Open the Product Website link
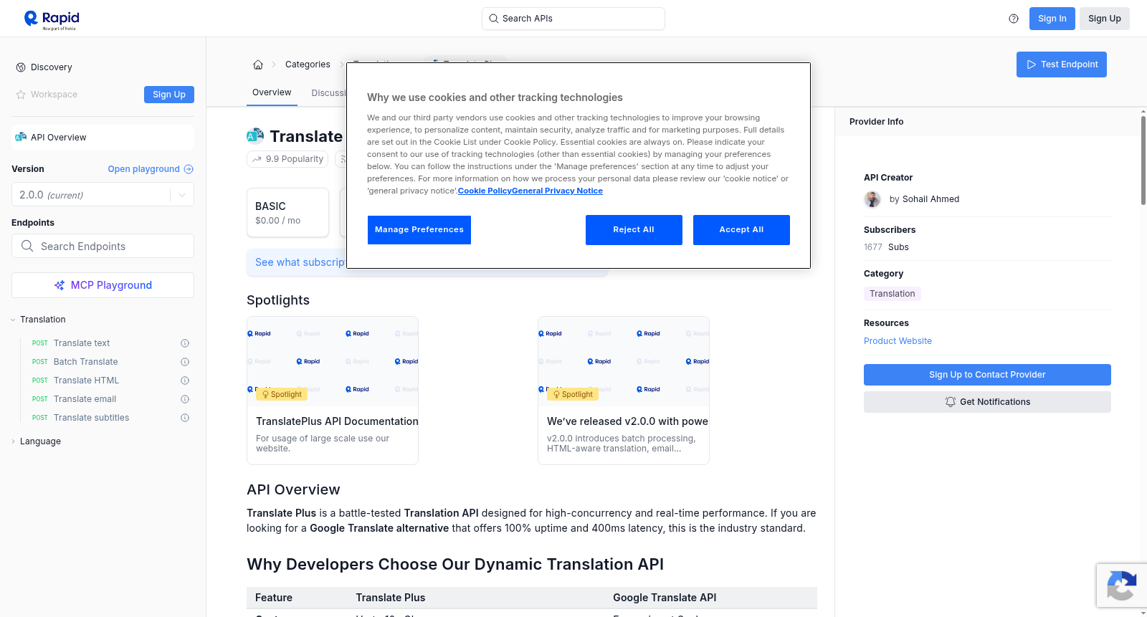 [898, 341]
